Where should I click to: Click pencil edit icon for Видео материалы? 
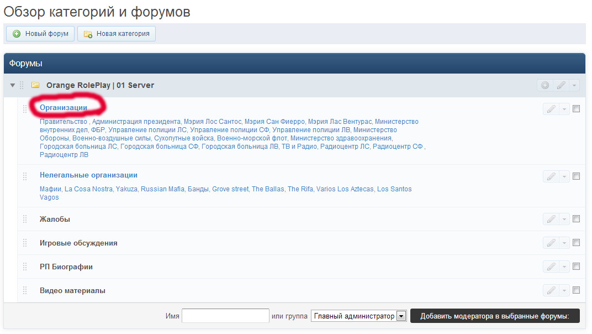pos(551,290)
